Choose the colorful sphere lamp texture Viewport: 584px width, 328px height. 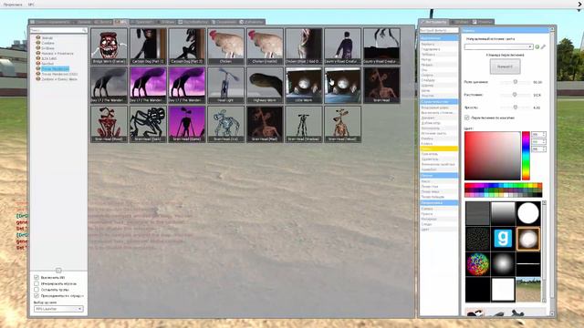click(478, 263)
